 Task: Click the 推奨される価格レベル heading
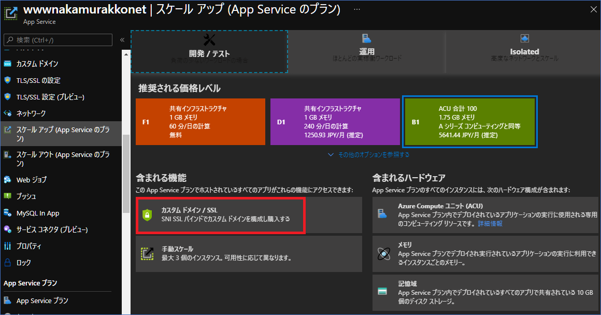(x=179, y=88)
